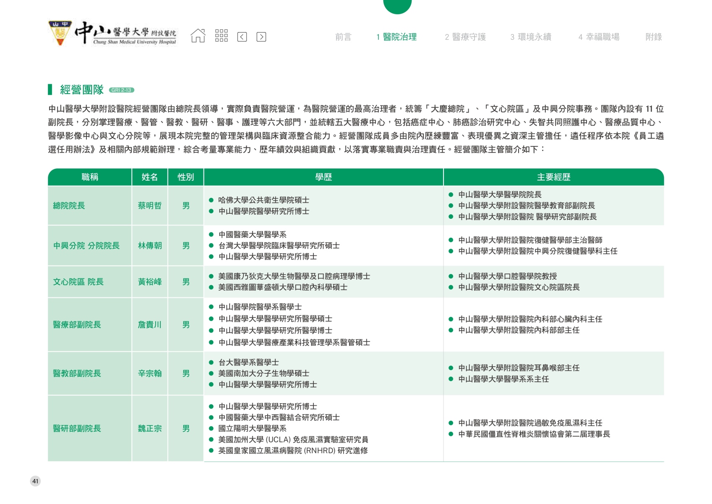Go to previous page arrow

point(242,37)
